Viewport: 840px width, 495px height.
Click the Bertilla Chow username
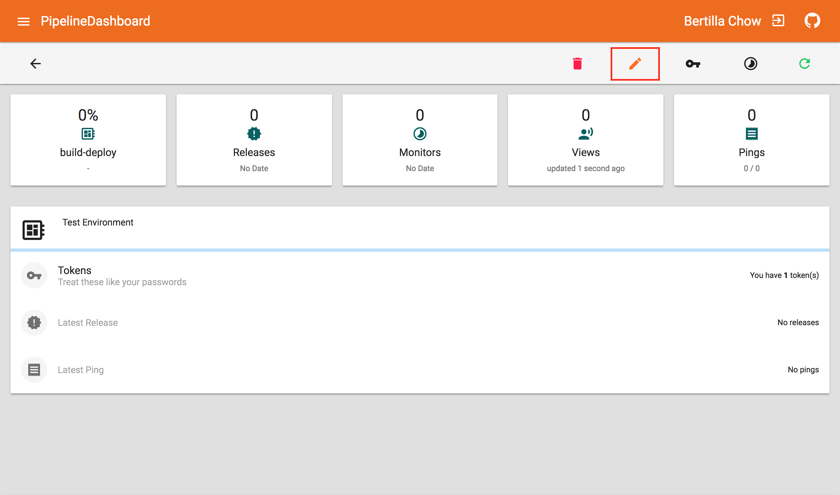pyautogui.click(x=722, y=21)
